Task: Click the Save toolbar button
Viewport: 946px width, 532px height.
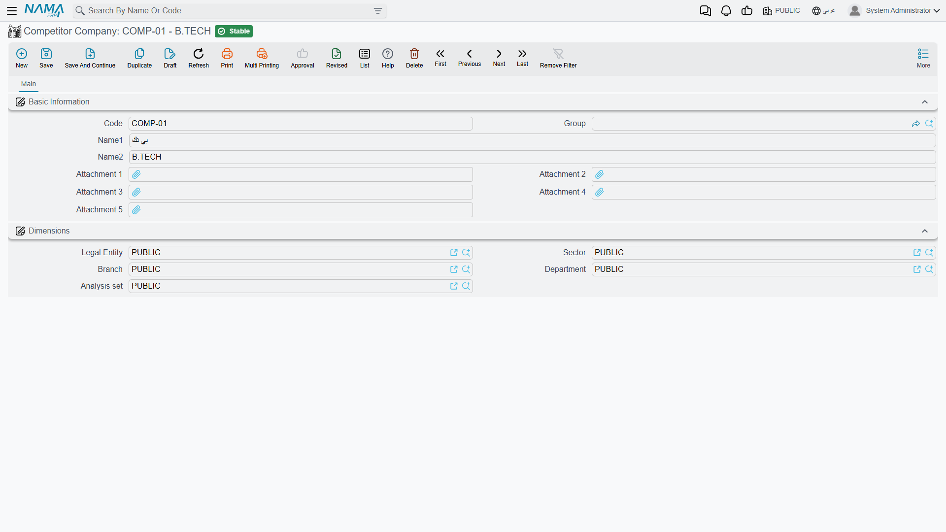Action: click(46, 58)
